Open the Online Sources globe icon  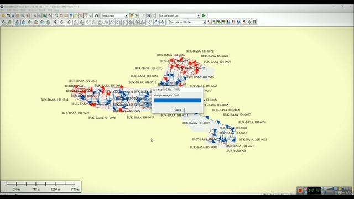pos(13,16)
